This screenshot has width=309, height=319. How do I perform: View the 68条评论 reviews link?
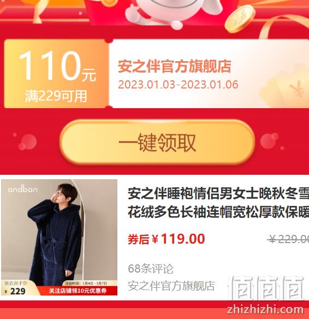pos(151,269)
